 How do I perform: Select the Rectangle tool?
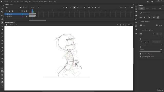pyautogui.click(x=2, y=33)
